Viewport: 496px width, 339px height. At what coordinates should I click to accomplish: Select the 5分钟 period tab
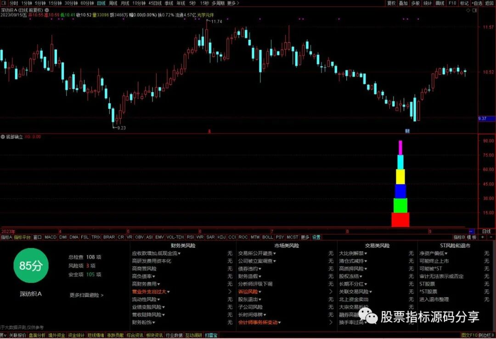pos(40,3)
